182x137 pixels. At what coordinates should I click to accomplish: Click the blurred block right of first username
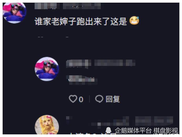82,6
